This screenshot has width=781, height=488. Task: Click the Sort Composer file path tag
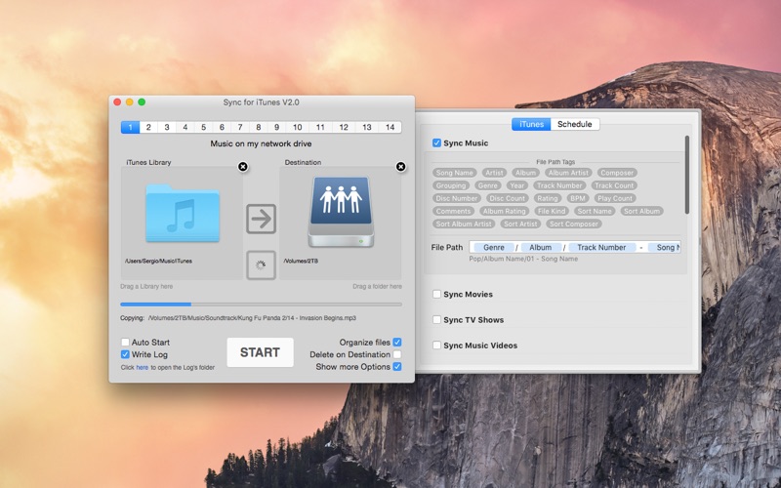point(574,224)
